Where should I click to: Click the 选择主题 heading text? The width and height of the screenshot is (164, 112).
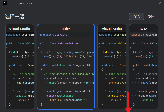15,17
